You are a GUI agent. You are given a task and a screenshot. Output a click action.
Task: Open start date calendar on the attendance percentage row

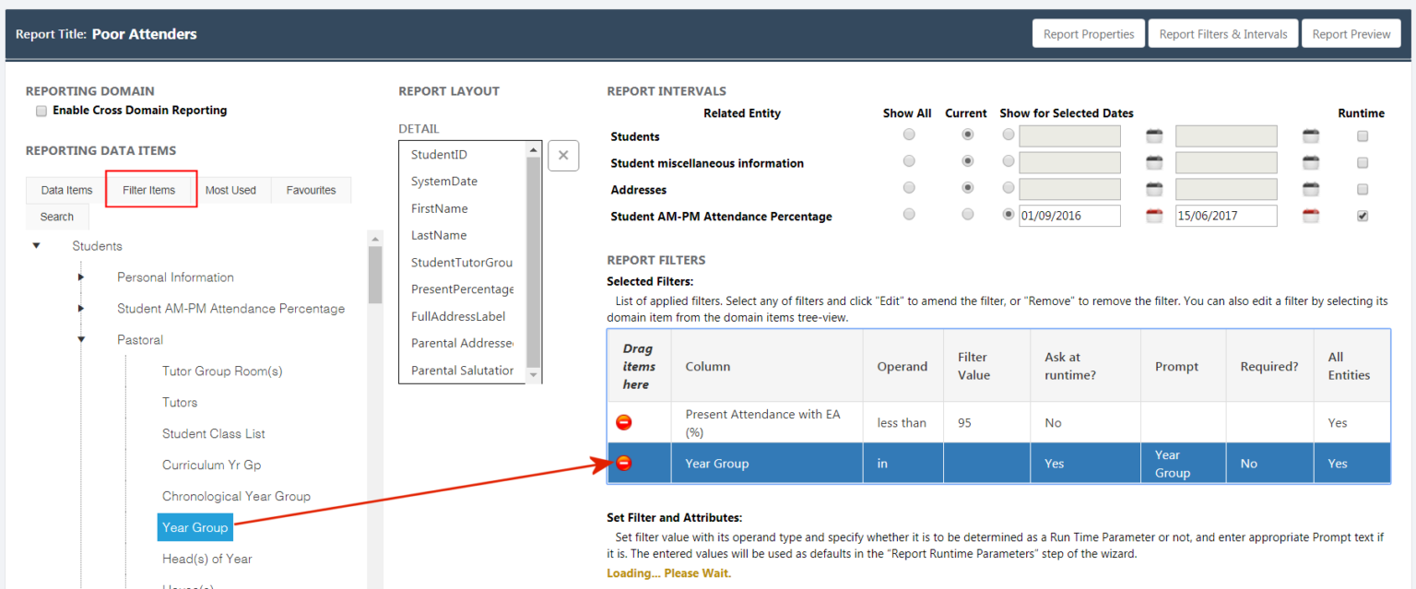(1157, 215)
